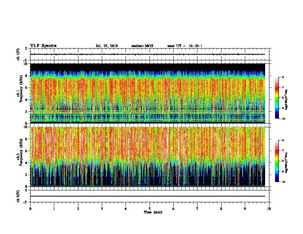Click the upper PSD color scale bar
This screenshot has width=303, height=234.
pyautogui.click(x=277, y=98)
